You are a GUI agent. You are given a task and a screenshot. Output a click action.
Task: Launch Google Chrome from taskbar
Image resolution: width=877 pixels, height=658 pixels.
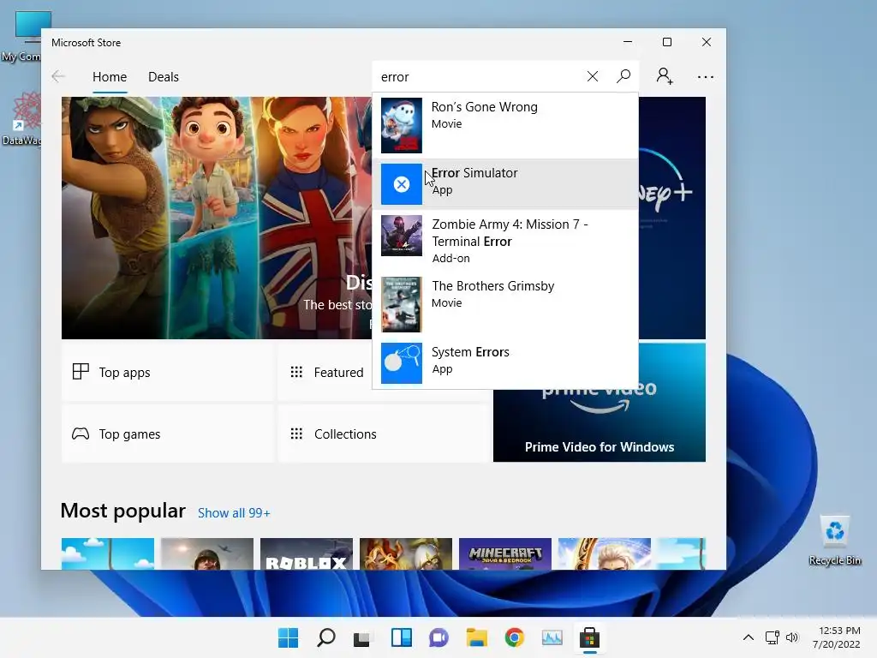(514, 637)
